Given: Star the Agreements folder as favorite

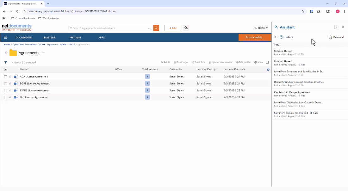Looking at the screenshot, I should (6, 53).
